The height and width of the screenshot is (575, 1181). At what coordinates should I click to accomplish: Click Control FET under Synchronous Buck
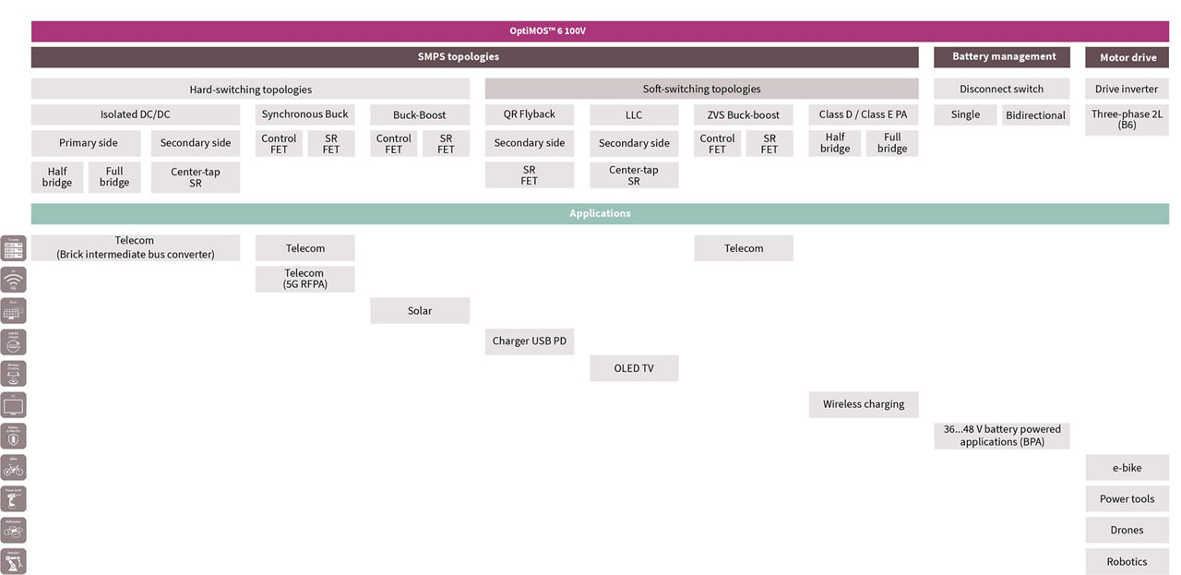pos(279,144)
